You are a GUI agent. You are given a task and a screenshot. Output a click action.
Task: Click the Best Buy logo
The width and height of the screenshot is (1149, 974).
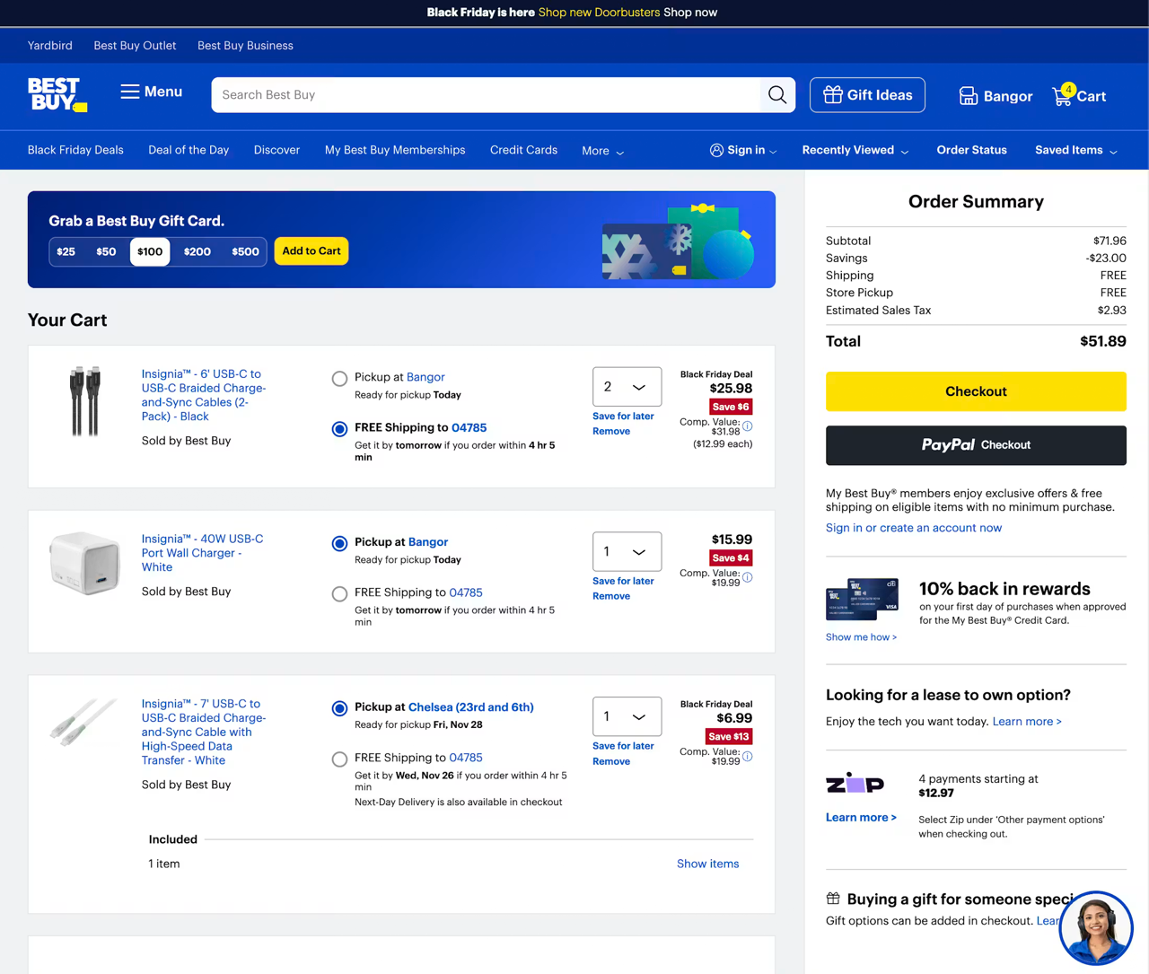(57, 94)
